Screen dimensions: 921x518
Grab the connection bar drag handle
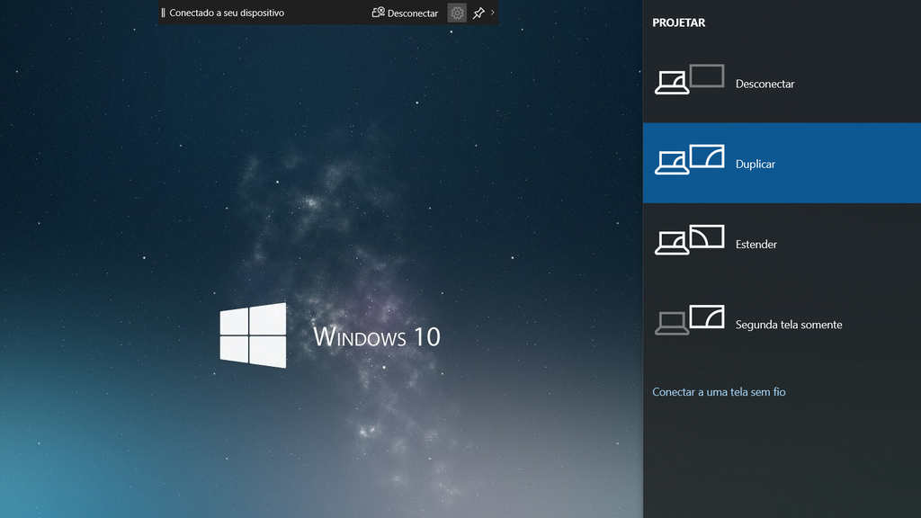(163, 13)
